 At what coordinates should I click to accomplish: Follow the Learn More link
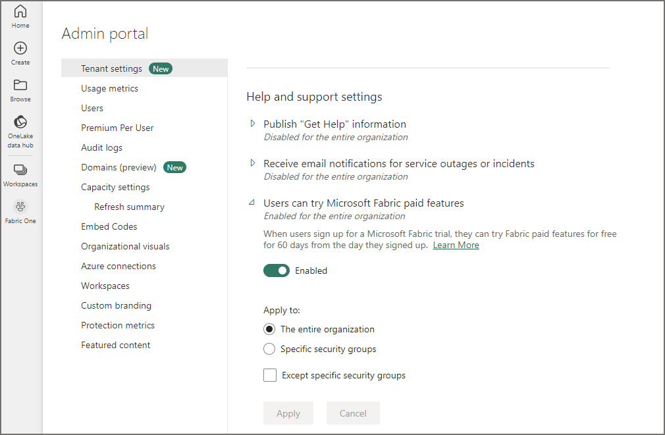pyautogui.click(x=456, y=245)
